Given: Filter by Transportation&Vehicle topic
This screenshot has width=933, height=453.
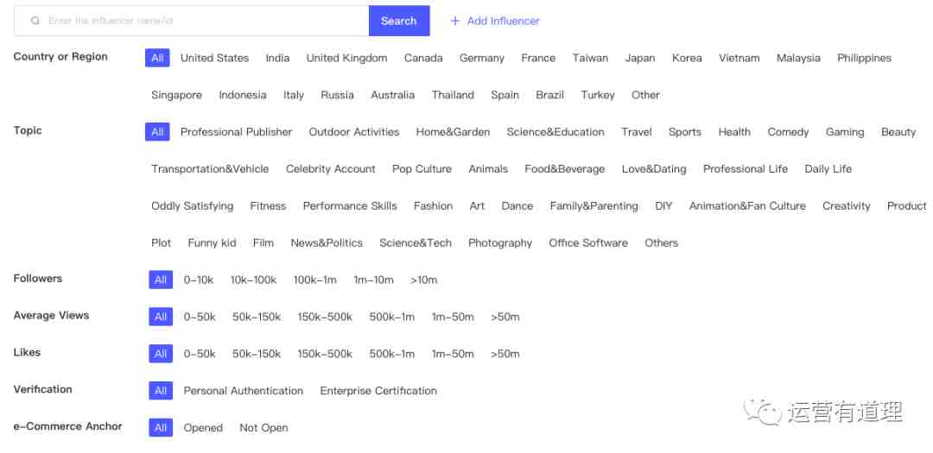Looking at the screenshot, I should click(210, 169).
